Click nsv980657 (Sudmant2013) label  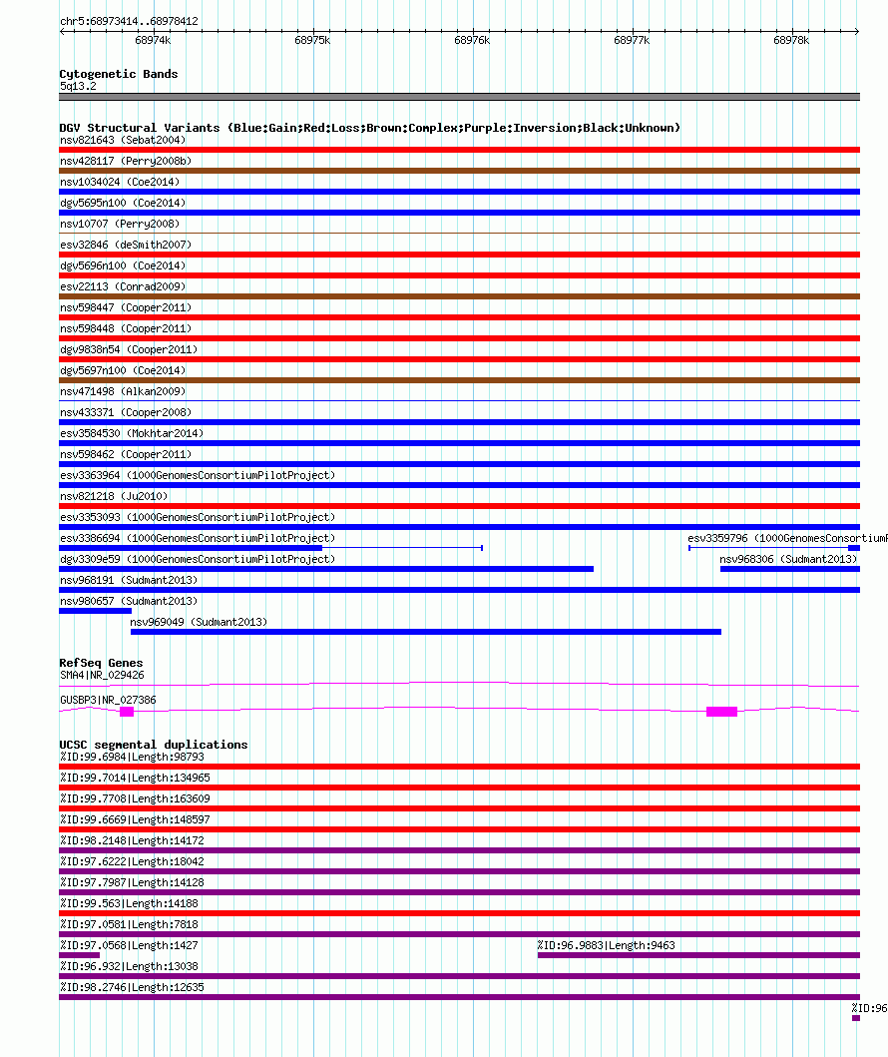(x=129, y=601)
